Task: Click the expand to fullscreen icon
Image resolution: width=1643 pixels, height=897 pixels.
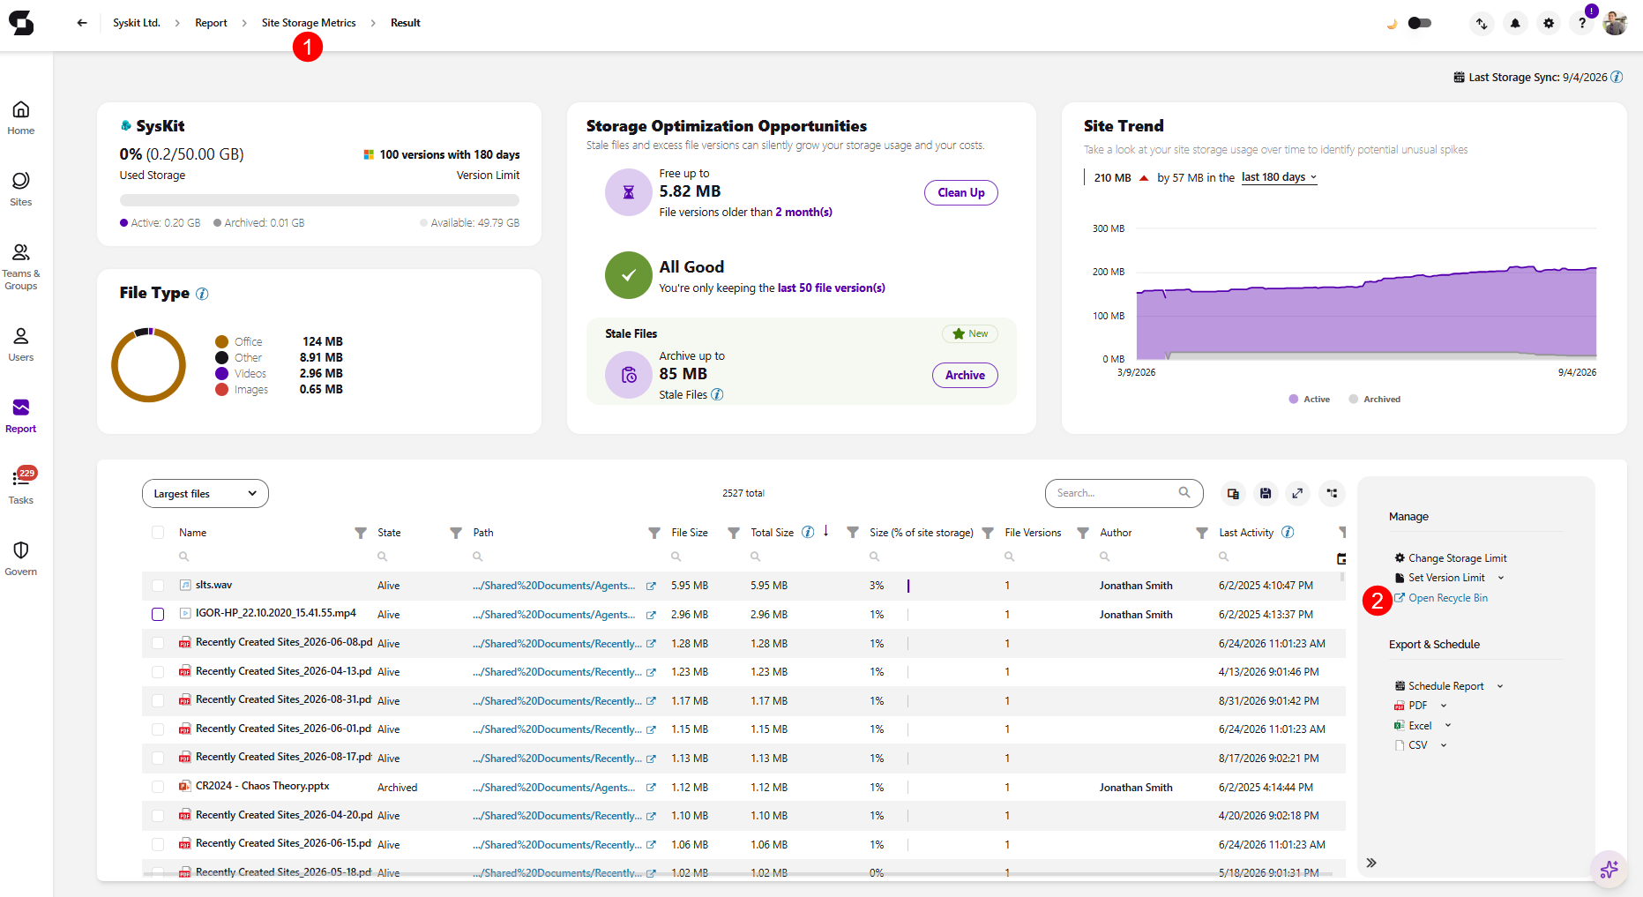Action: tap(1297, 493)
